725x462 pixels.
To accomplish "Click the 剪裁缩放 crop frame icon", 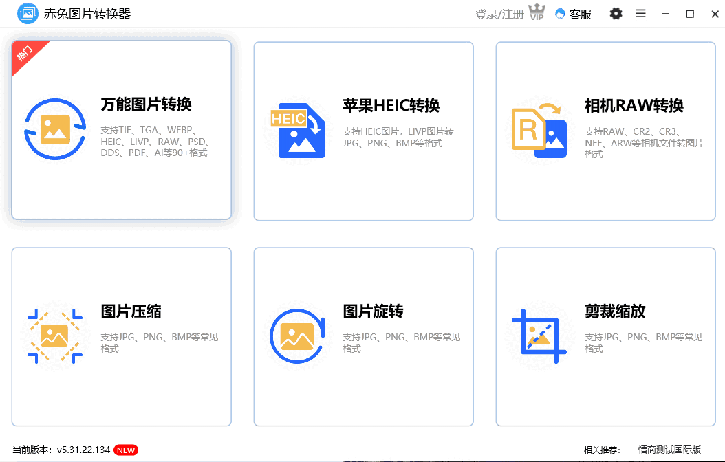I will click(x=539, y=335).
